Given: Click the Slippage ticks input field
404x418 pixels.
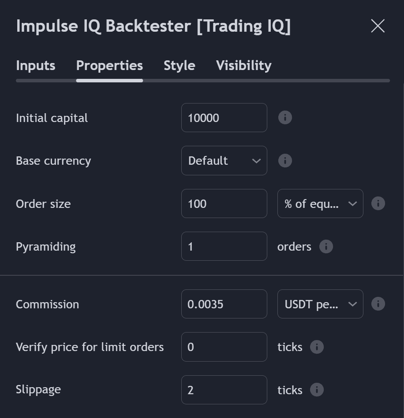Looking at the screenshot, I should coord(224,390).
